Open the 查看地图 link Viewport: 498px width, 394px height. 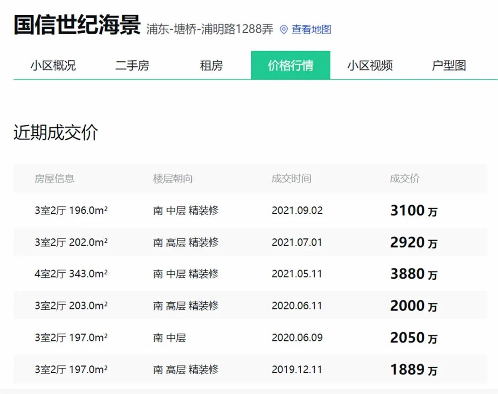click(311, 29)
